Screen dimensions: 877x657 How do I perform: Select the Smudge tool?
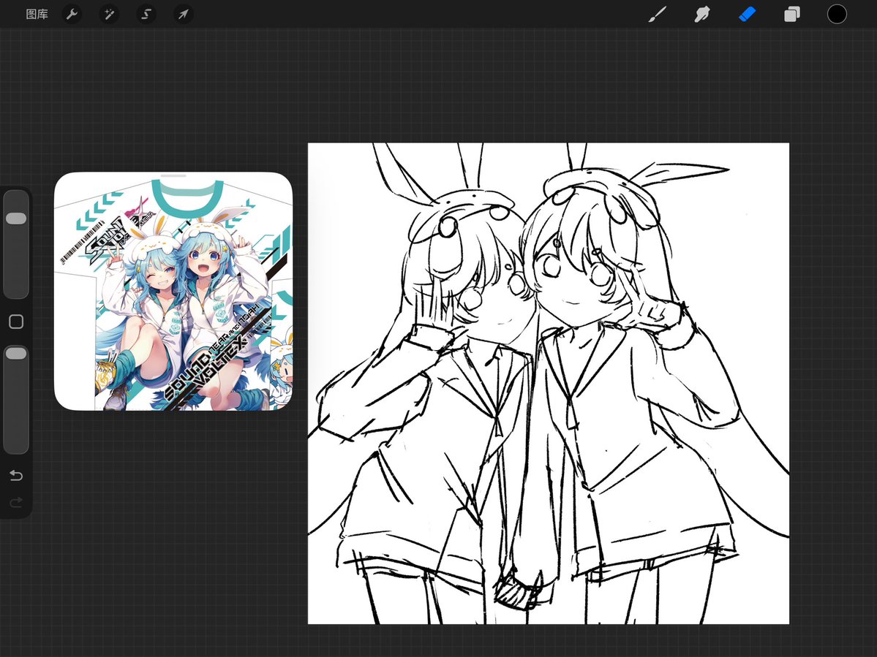[702, 14]
